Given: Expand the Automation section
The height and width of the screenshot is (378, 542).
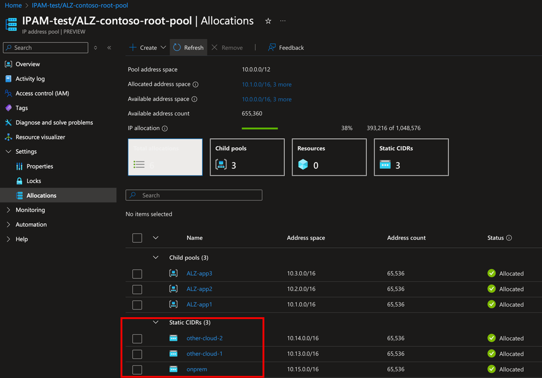Looking at the screenshot, I should [x=9, y=224].
